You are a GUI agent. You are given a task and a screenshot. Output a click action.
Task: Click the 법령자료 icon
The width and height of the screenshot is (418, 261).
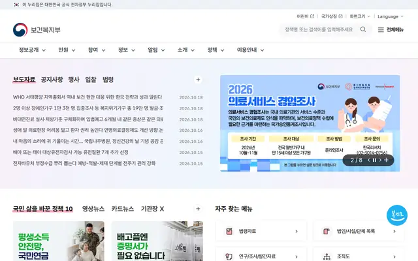229,231
